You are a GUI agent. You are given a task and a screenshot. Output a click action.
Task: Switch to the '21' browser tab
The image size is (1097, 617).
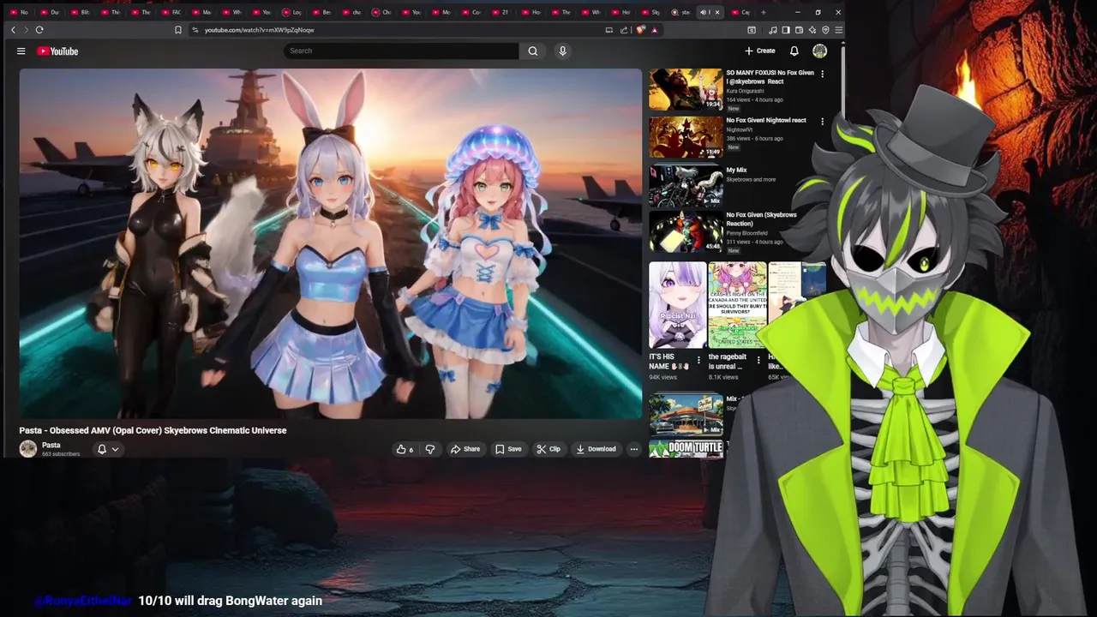(x=501, y=12)
